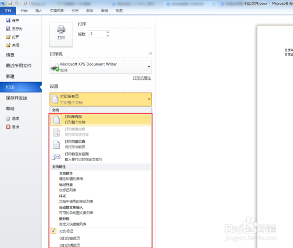The width and height of the screenshot is (293, 248).
Task: Click 退出 to exit Word
Action: [12, 127]
